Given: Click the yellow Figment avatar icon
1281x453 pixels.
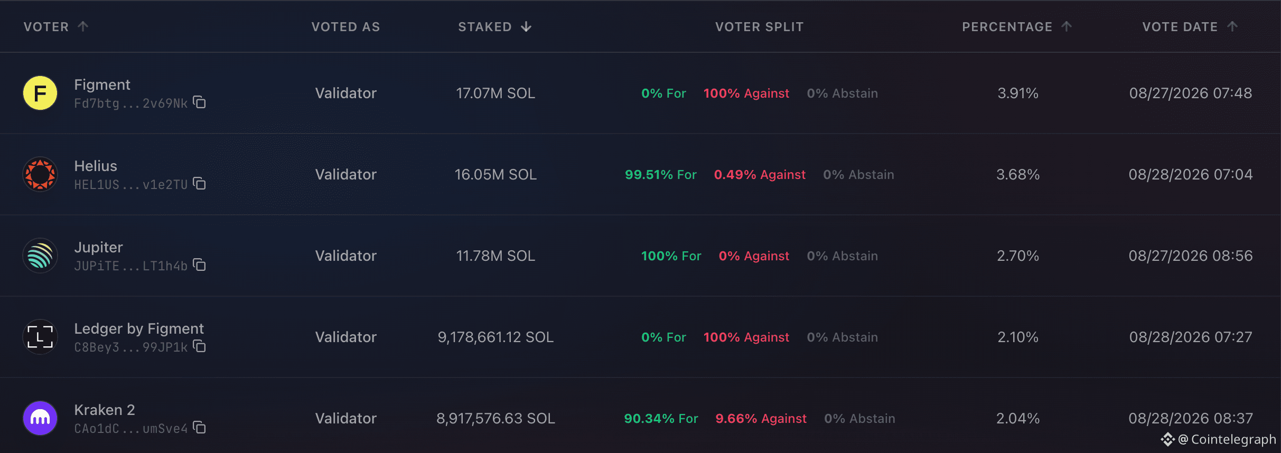Looking at the screenshot, I should (x=40, y=93).
